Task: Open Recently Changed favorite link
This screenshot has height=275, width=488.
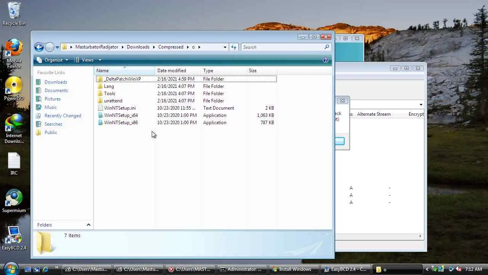Action: coord(63,116)
